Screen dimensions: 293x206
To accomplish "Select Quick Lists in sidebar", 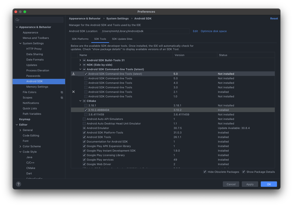I will coord(30,109).
